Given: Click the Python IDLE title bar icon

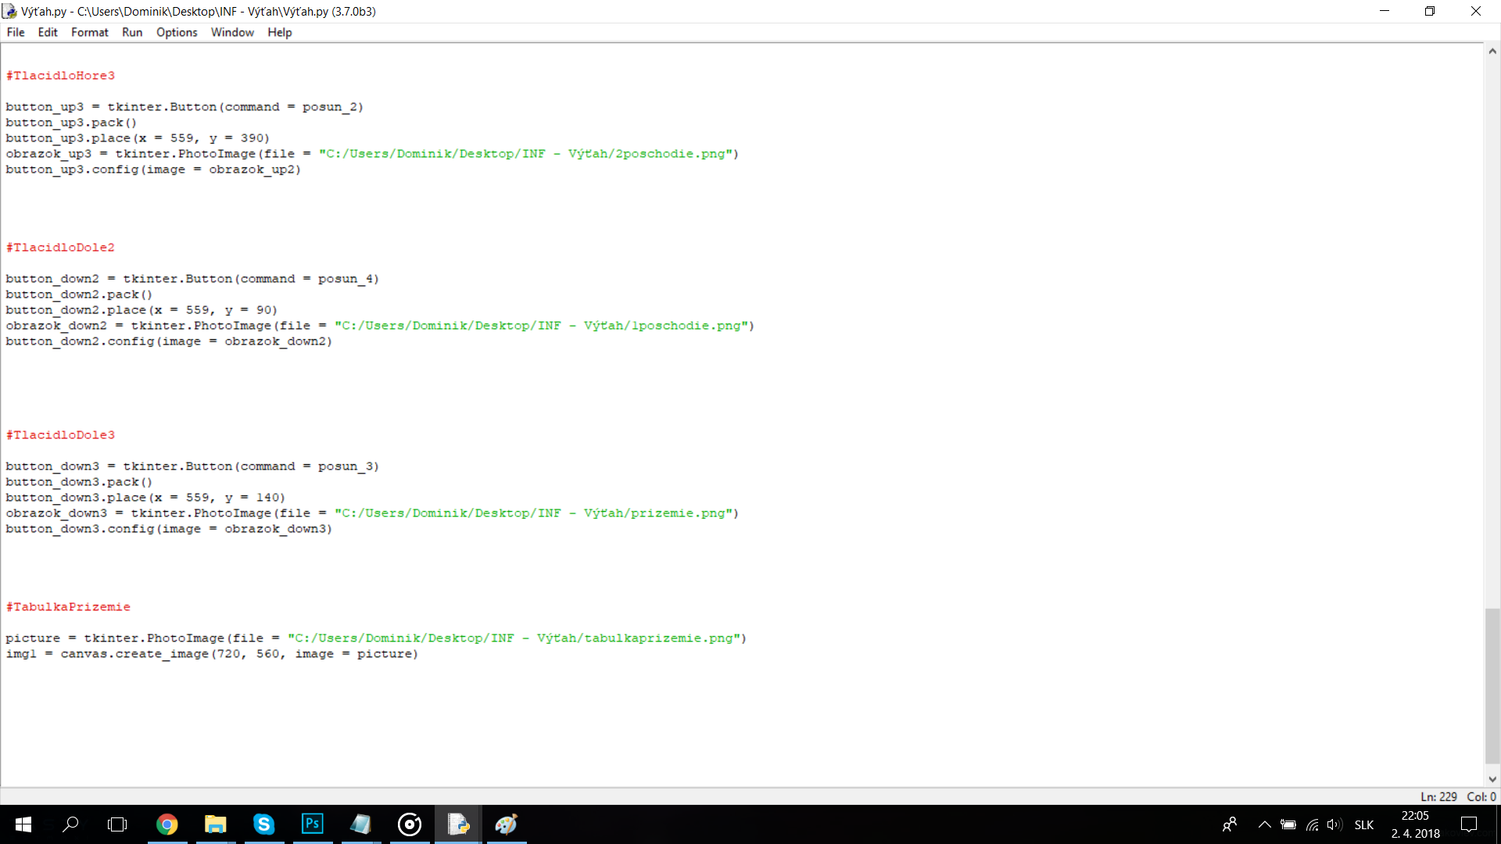Looking at the screenshot, I should pyautogui.click(x=9, y=11).
